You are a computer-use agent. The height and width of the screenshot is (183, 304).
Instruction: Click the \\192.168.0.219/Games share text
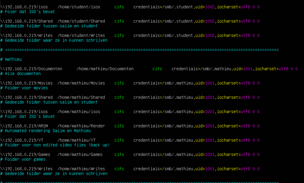[25, 155]
